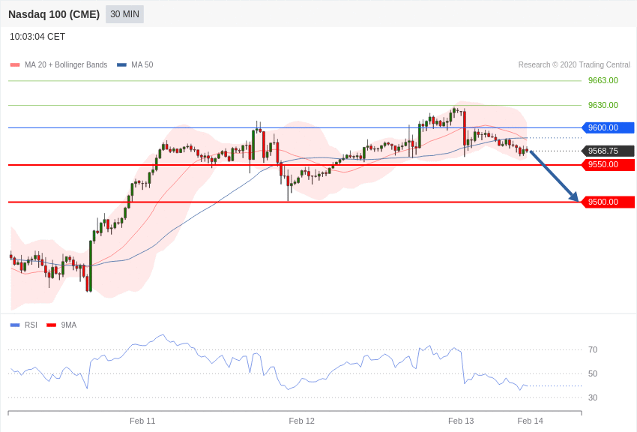Viewport: 637px width, 432px height.
Task: Click the MA 50 blue legend swatch
Action: pos(121,64)
